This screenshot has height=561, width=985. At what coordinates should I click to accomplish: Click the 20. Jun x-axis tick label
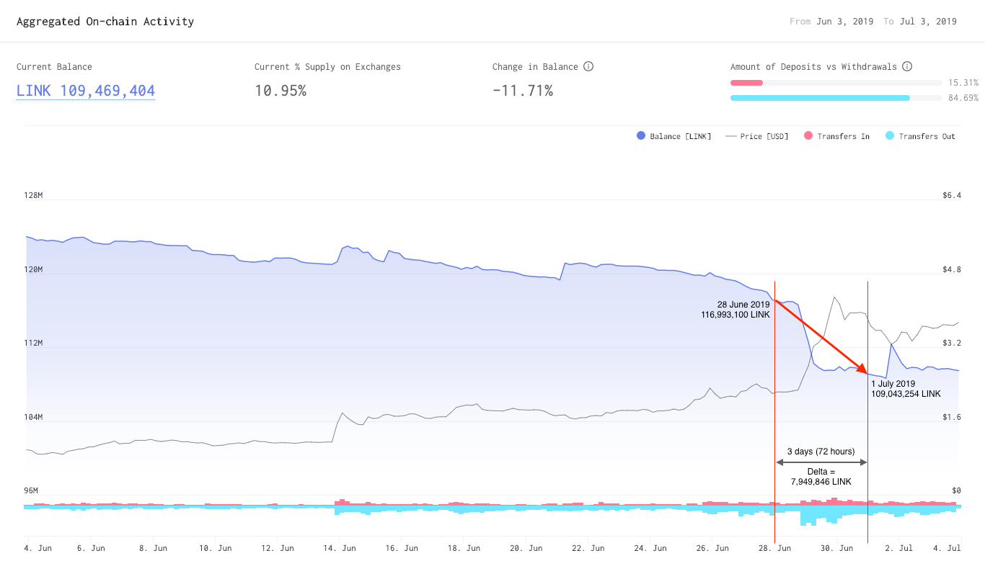[x=526, y=548]
